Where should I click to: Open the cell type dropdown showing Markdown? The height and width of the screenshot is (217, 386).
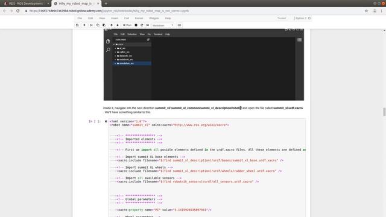[163, 25]
